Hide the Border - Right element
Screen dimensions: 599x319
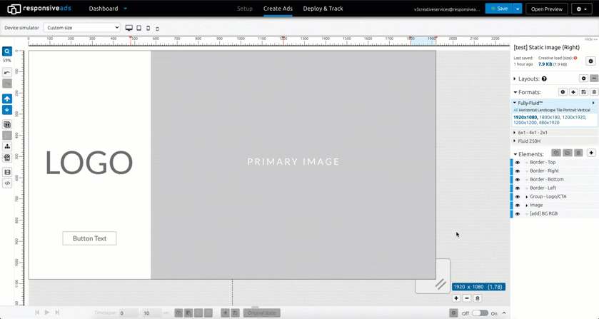point(517,171)
